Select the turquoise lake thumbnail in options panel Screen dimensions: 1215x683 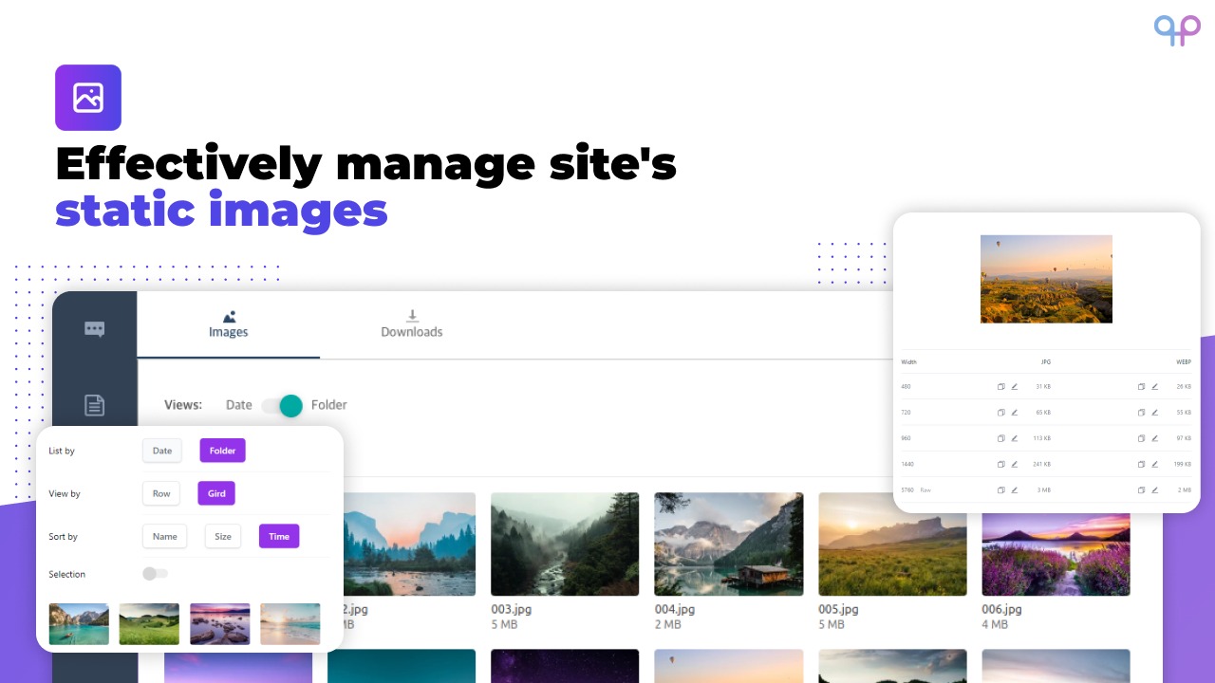tap(79, 624)
